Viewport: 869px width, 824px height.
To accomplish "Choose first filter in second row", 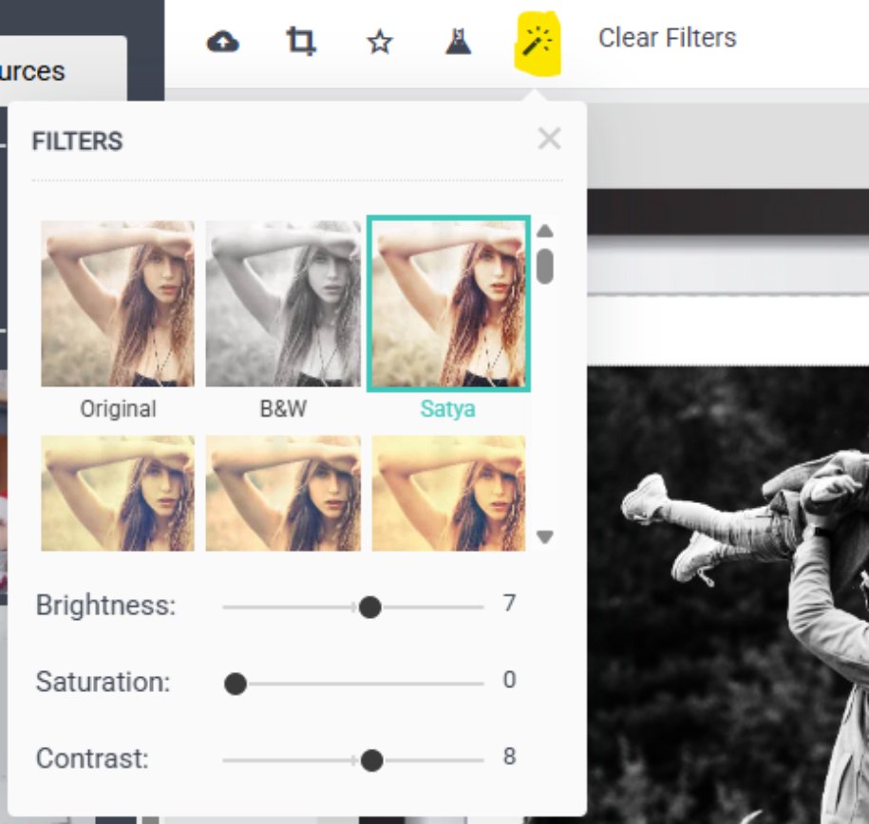I will click(x=118, y=493).
